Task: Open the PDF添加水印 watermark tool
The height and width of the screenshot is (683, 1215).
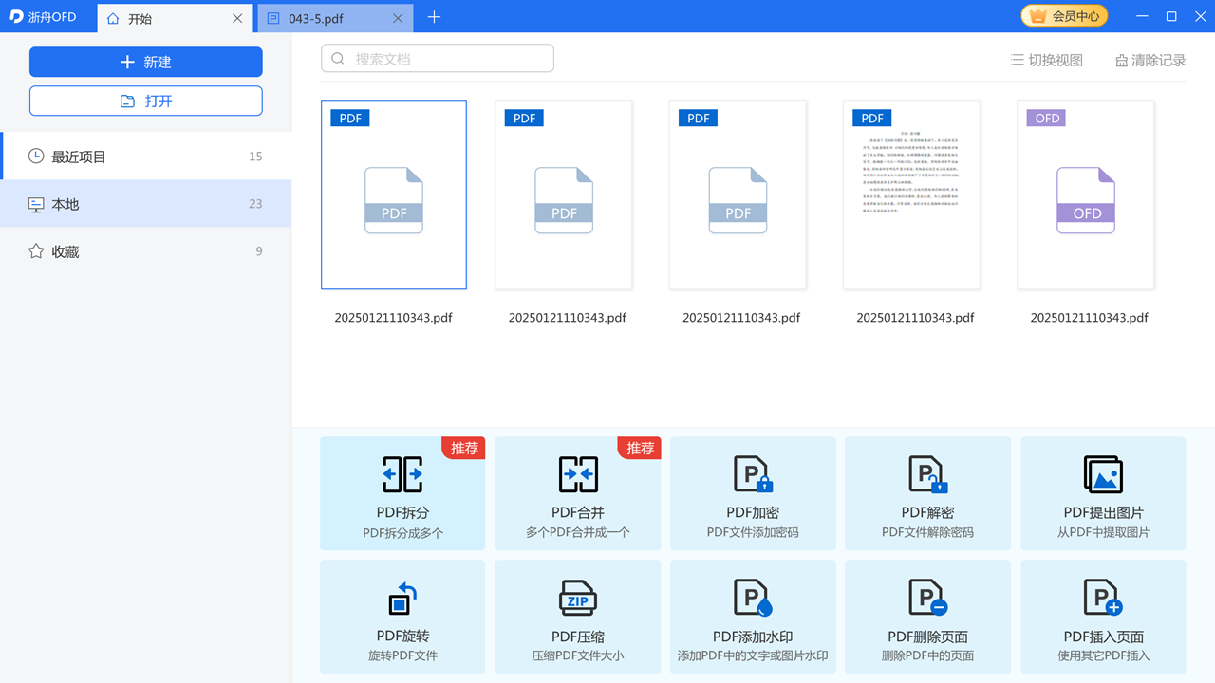Action: (x=753, y=617)
